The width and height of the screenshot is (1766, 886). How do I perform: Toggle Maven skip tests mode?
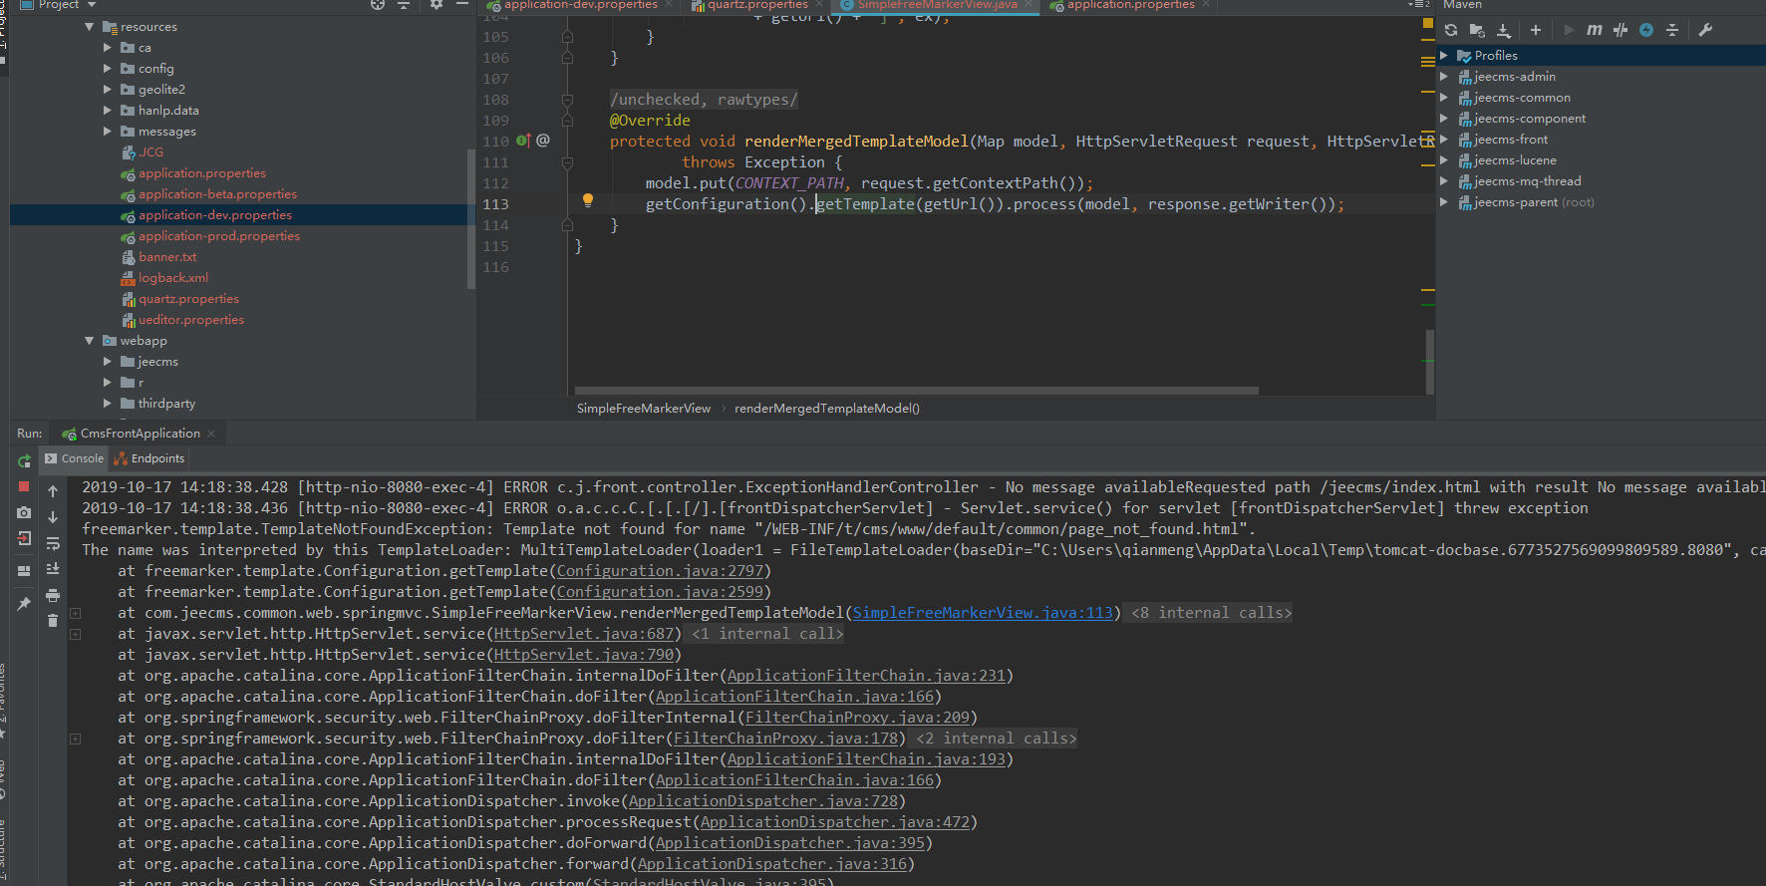coord(1646,30)
